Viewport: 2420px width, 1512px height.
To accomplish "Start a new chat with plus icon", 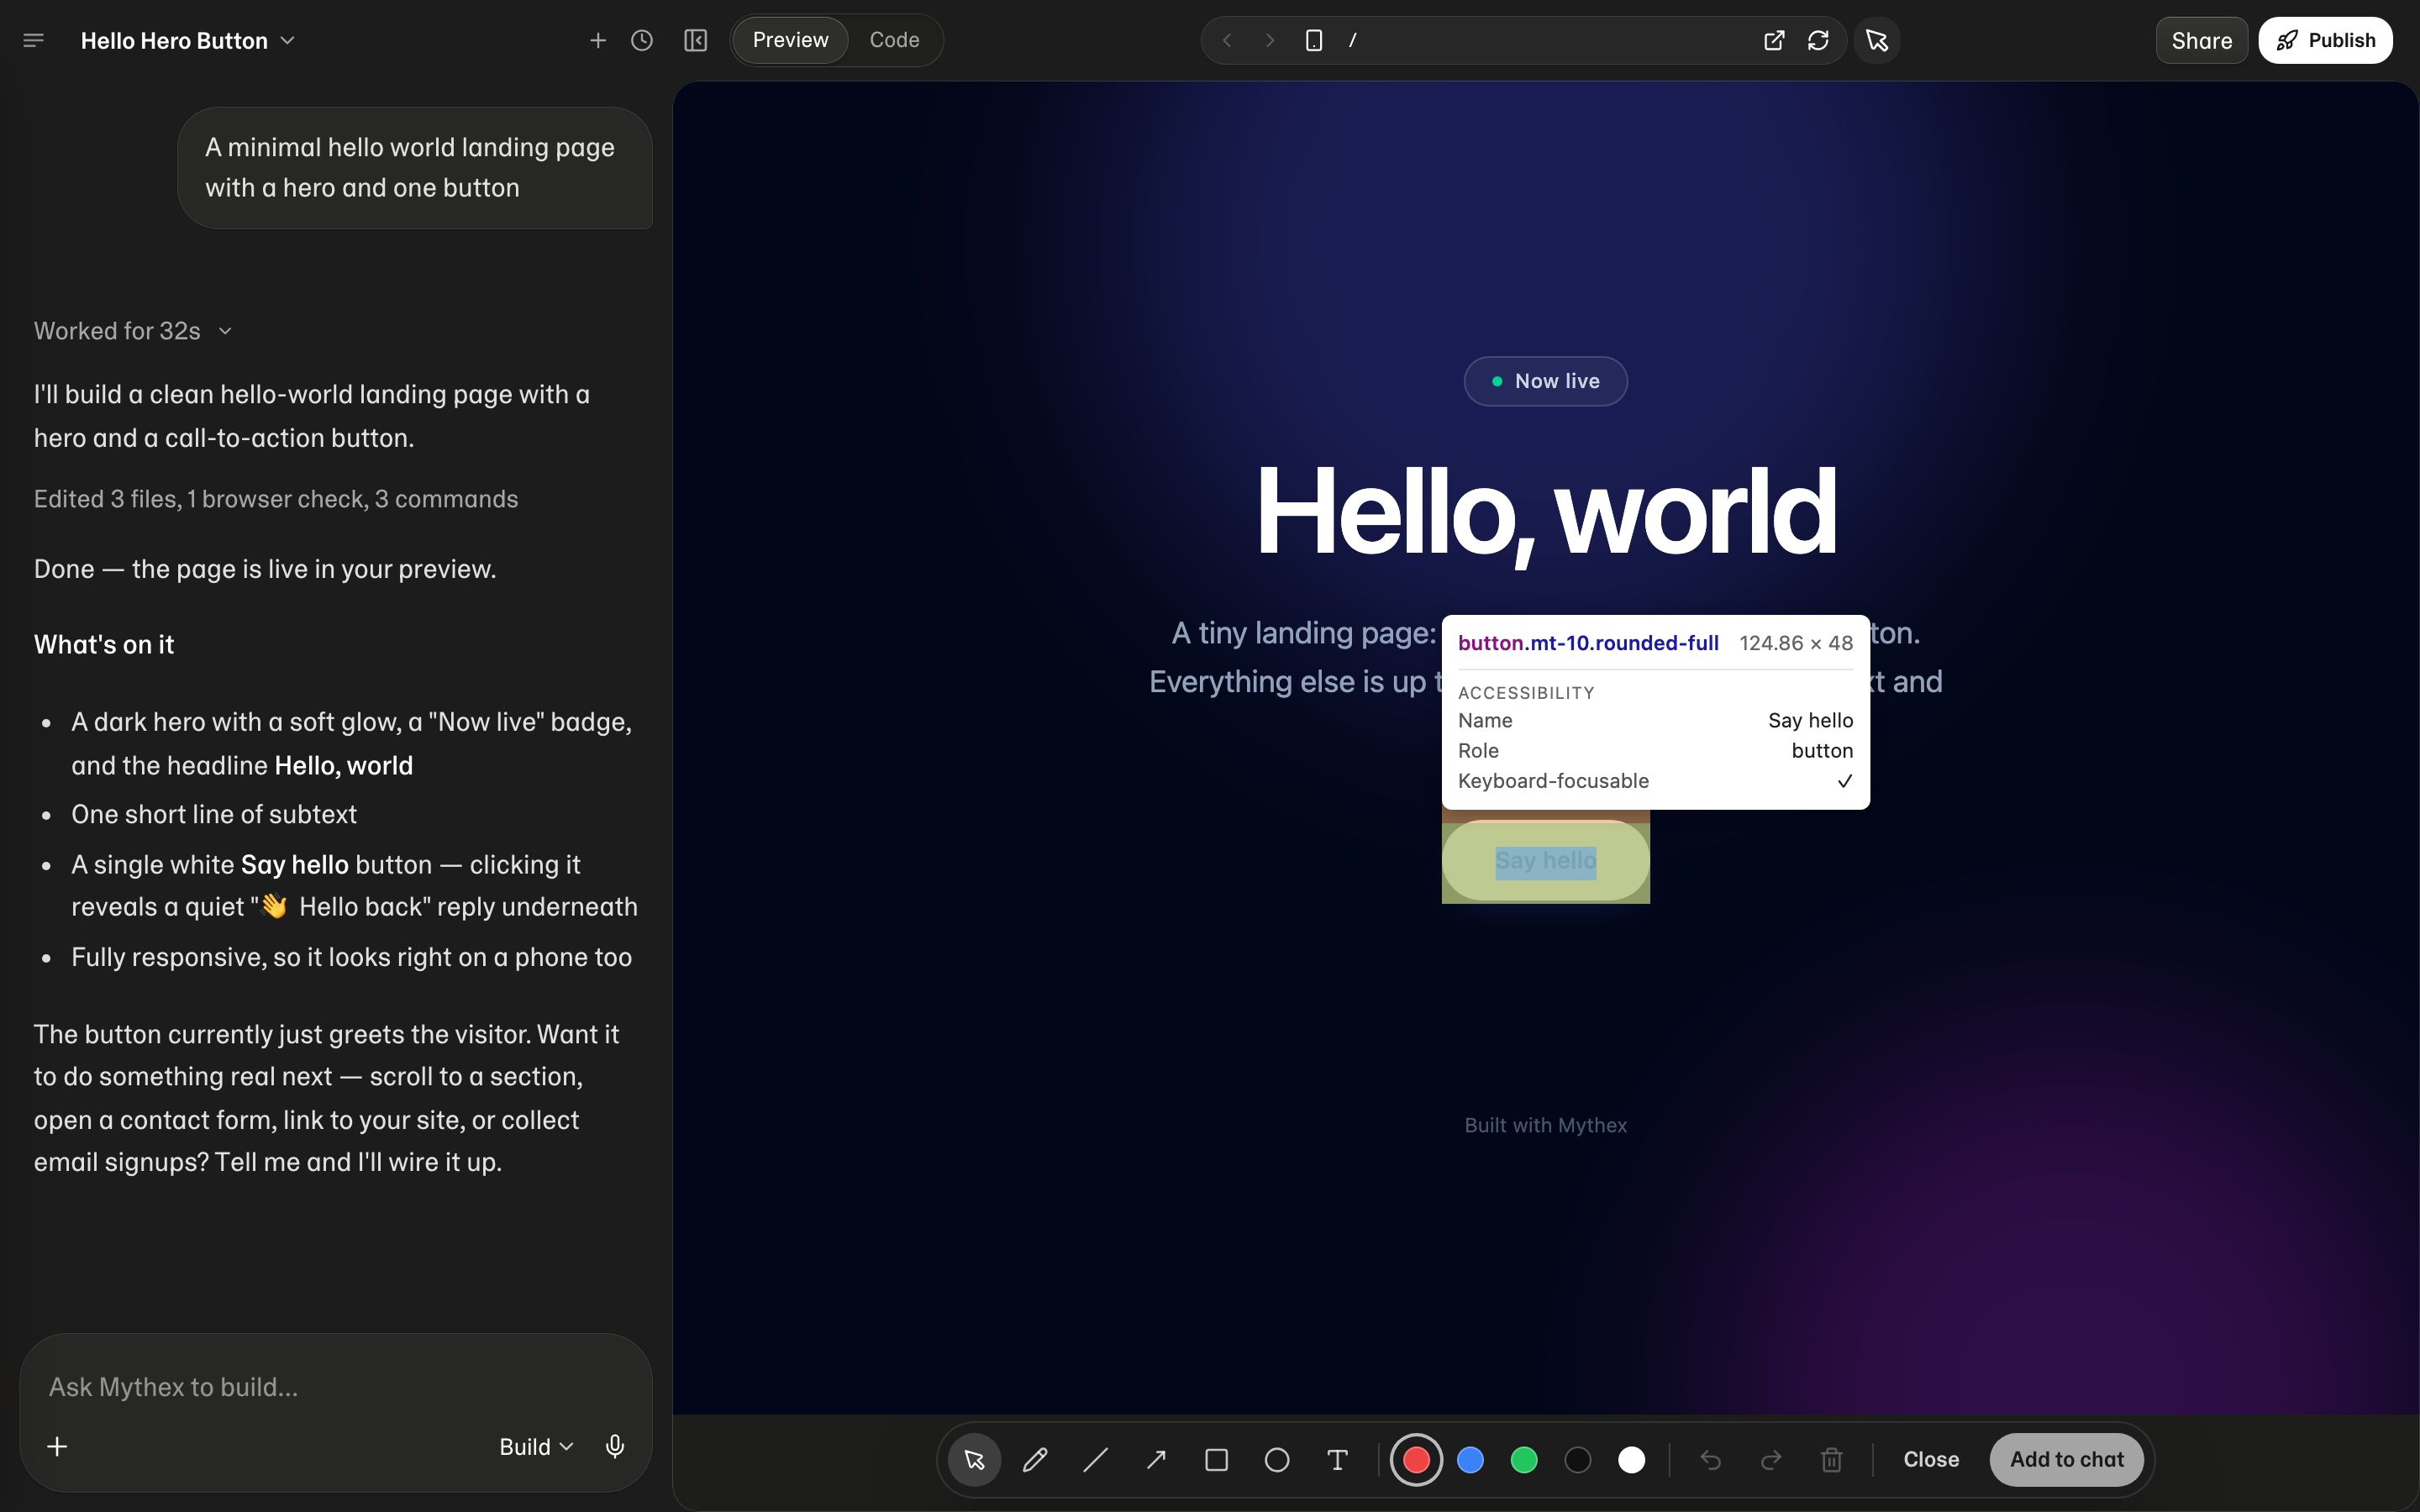I will [x=598, y=40].
